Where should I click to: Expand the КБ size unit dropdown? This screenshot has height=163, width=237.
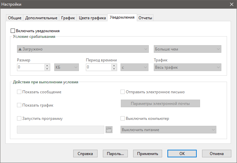[66, 67]
